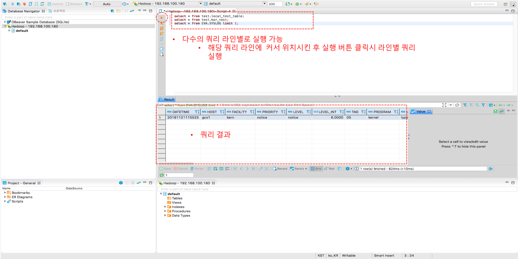This screenshot has width=518, height=259.
Task: Click the Quick Access search field
Action: [x=484, y=4]
